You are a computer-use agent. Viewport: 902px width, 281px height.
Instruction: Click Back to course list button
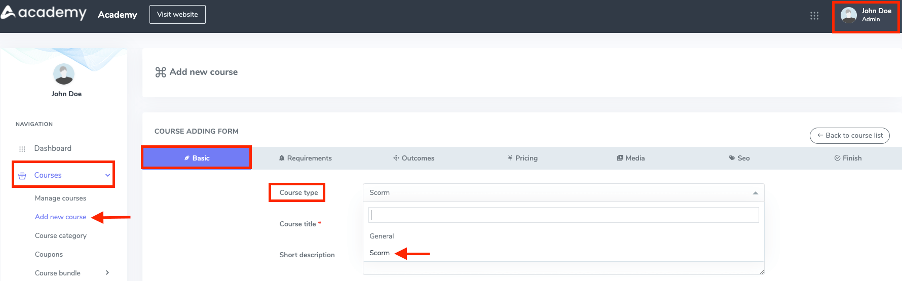[849, 136]
